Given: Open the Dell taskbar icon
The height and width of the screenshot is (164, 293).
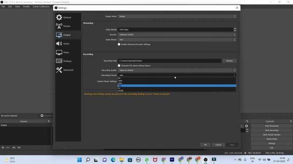Looking at the screenshot, I should [x=138, y=160].
